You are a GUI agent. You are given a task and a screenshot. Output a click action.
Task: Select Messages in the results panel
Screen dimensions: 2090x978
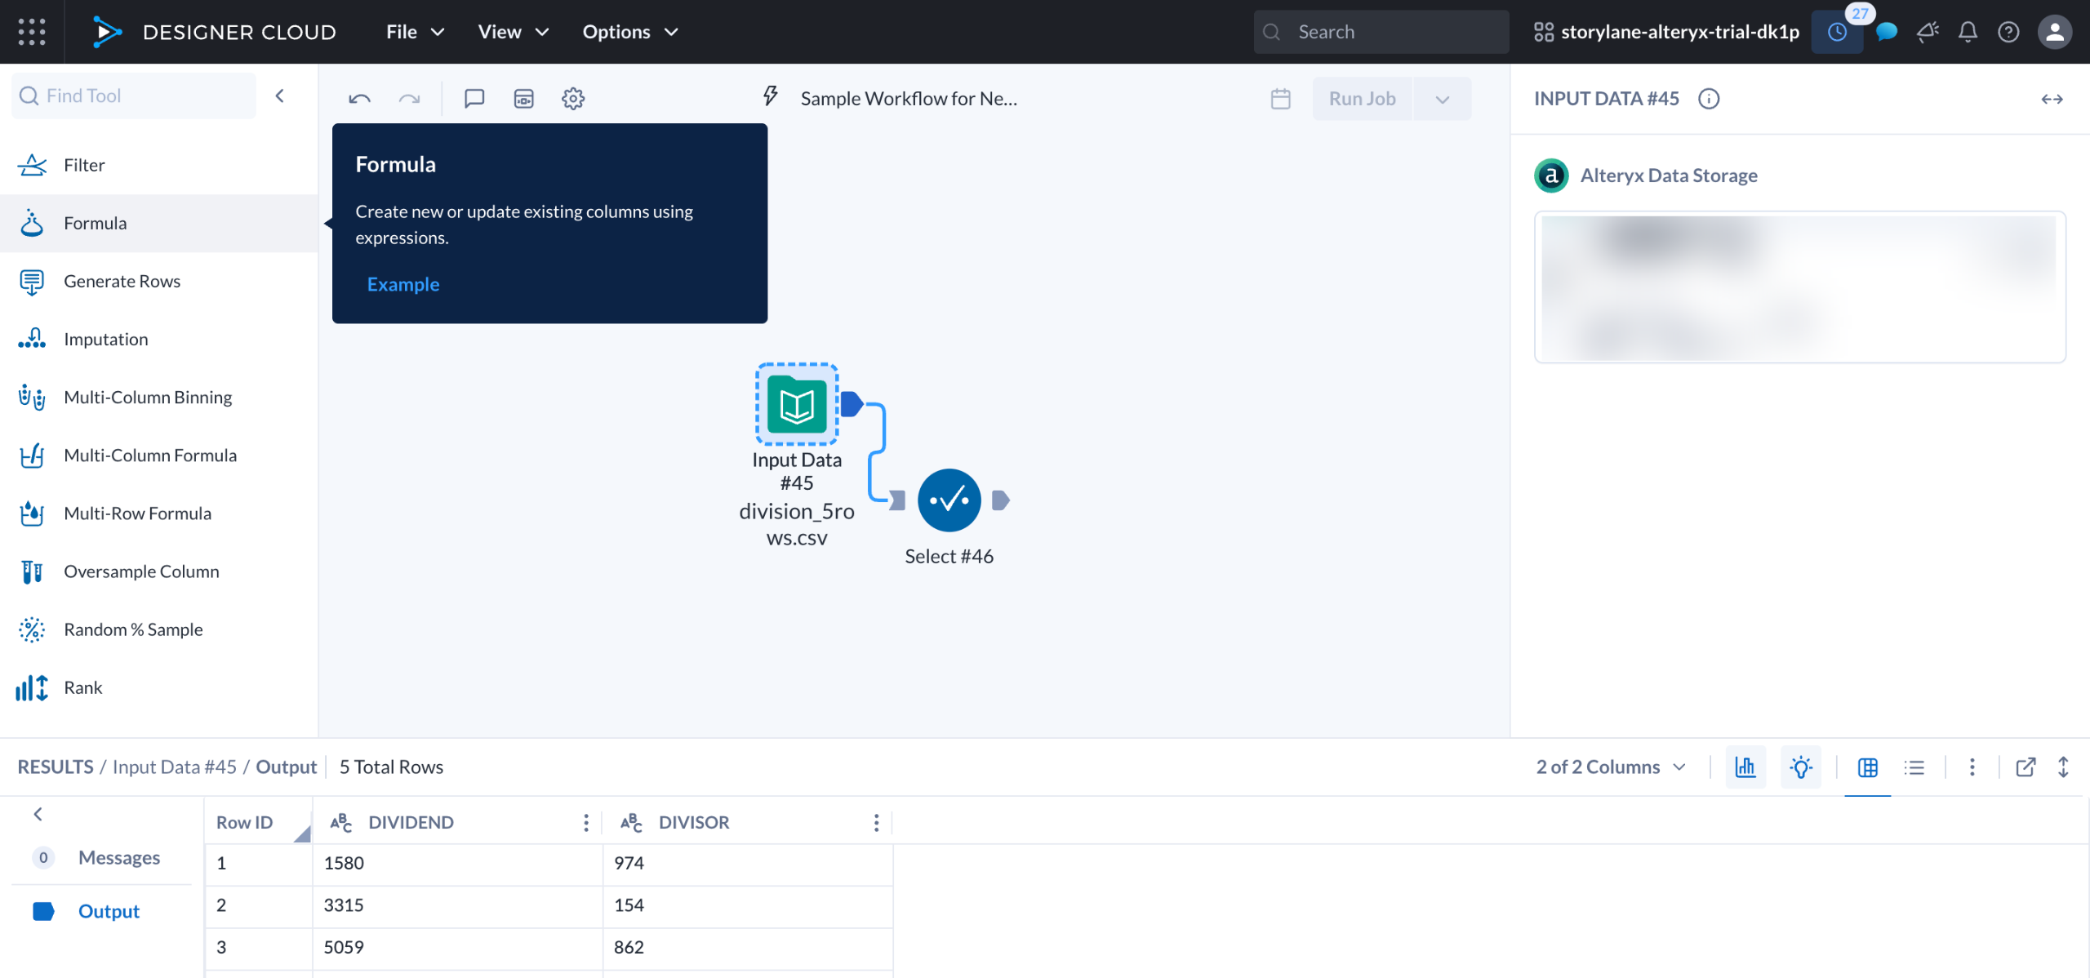click(119, 857)
